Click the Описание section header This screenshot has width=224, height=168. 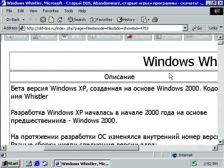[x=119, y=77]
